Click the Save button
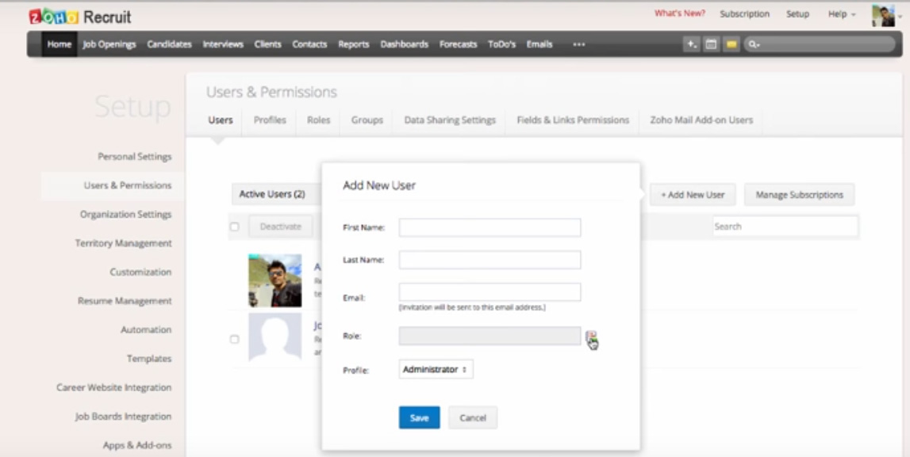The width and height of the screenshot is (910, 457). [x=419, y=417]
